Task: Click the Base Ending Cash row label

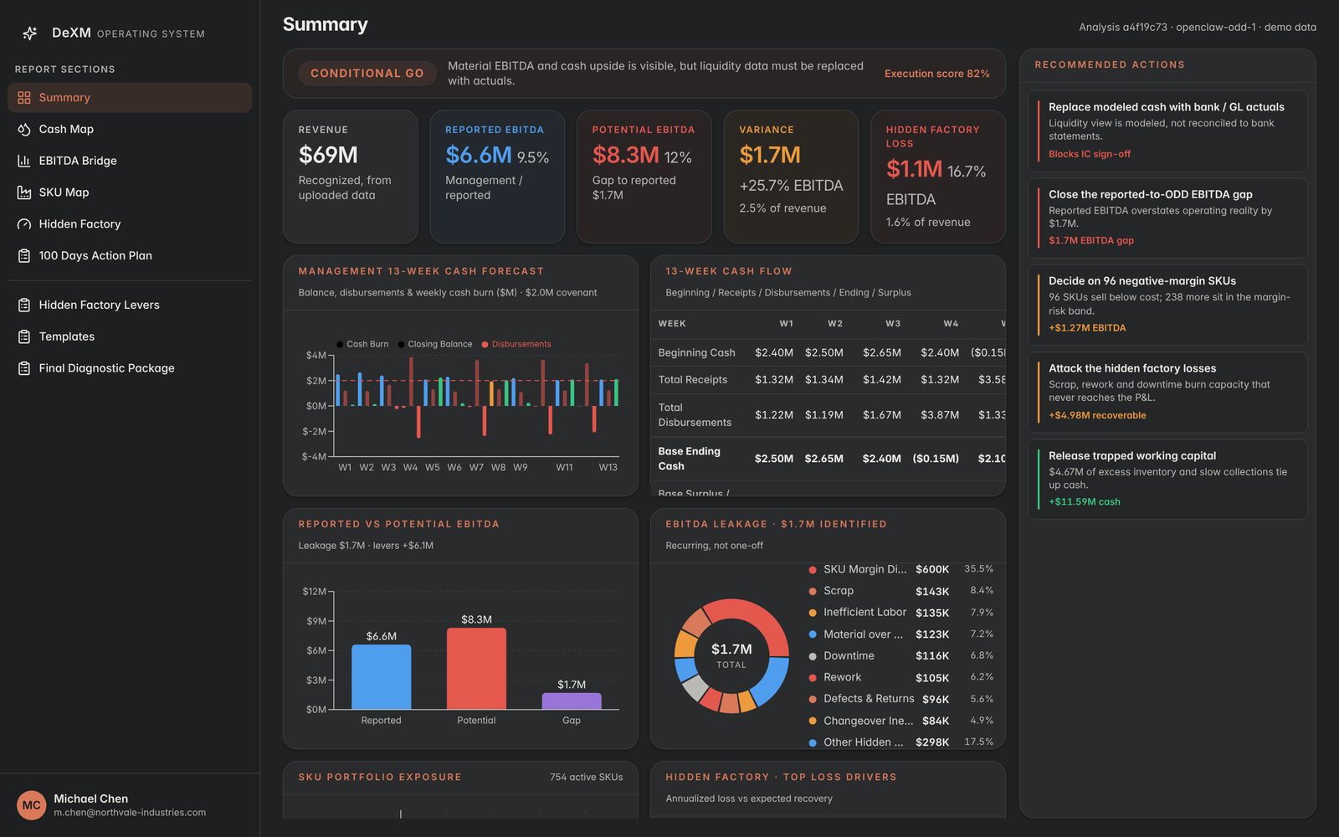Action: 690,459
